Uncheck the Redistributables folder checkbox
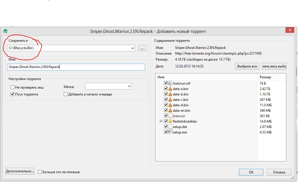 [166, 121]
